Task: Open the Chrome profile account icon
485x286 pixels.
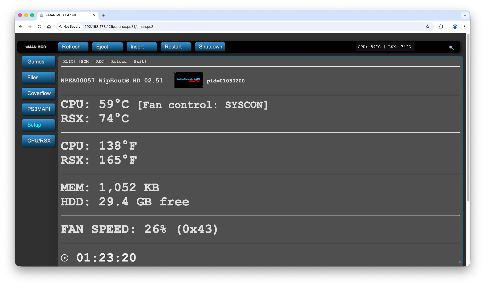Action: [455, 26]
